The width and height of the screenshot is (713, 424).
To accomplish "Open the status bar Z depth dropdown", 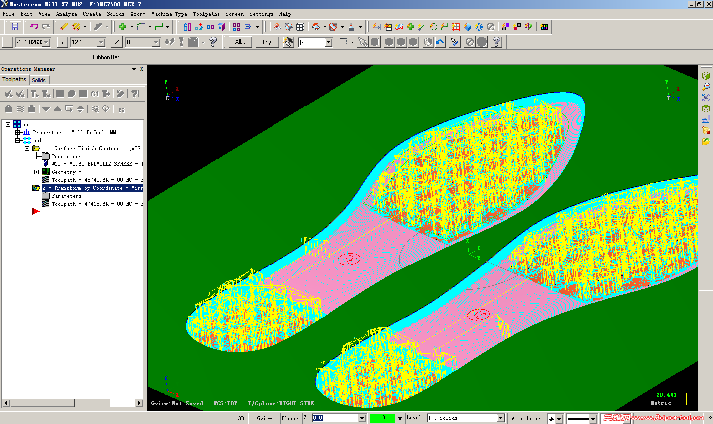I will click(x=362, y=418).
